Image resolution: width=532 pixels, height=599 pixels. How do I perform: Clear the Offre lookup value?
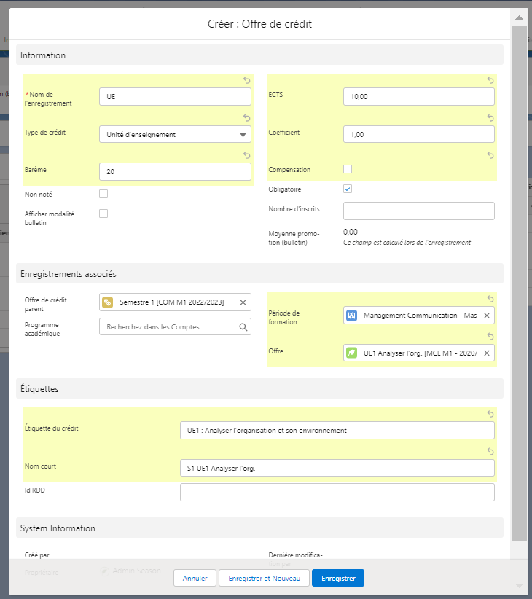487,353
